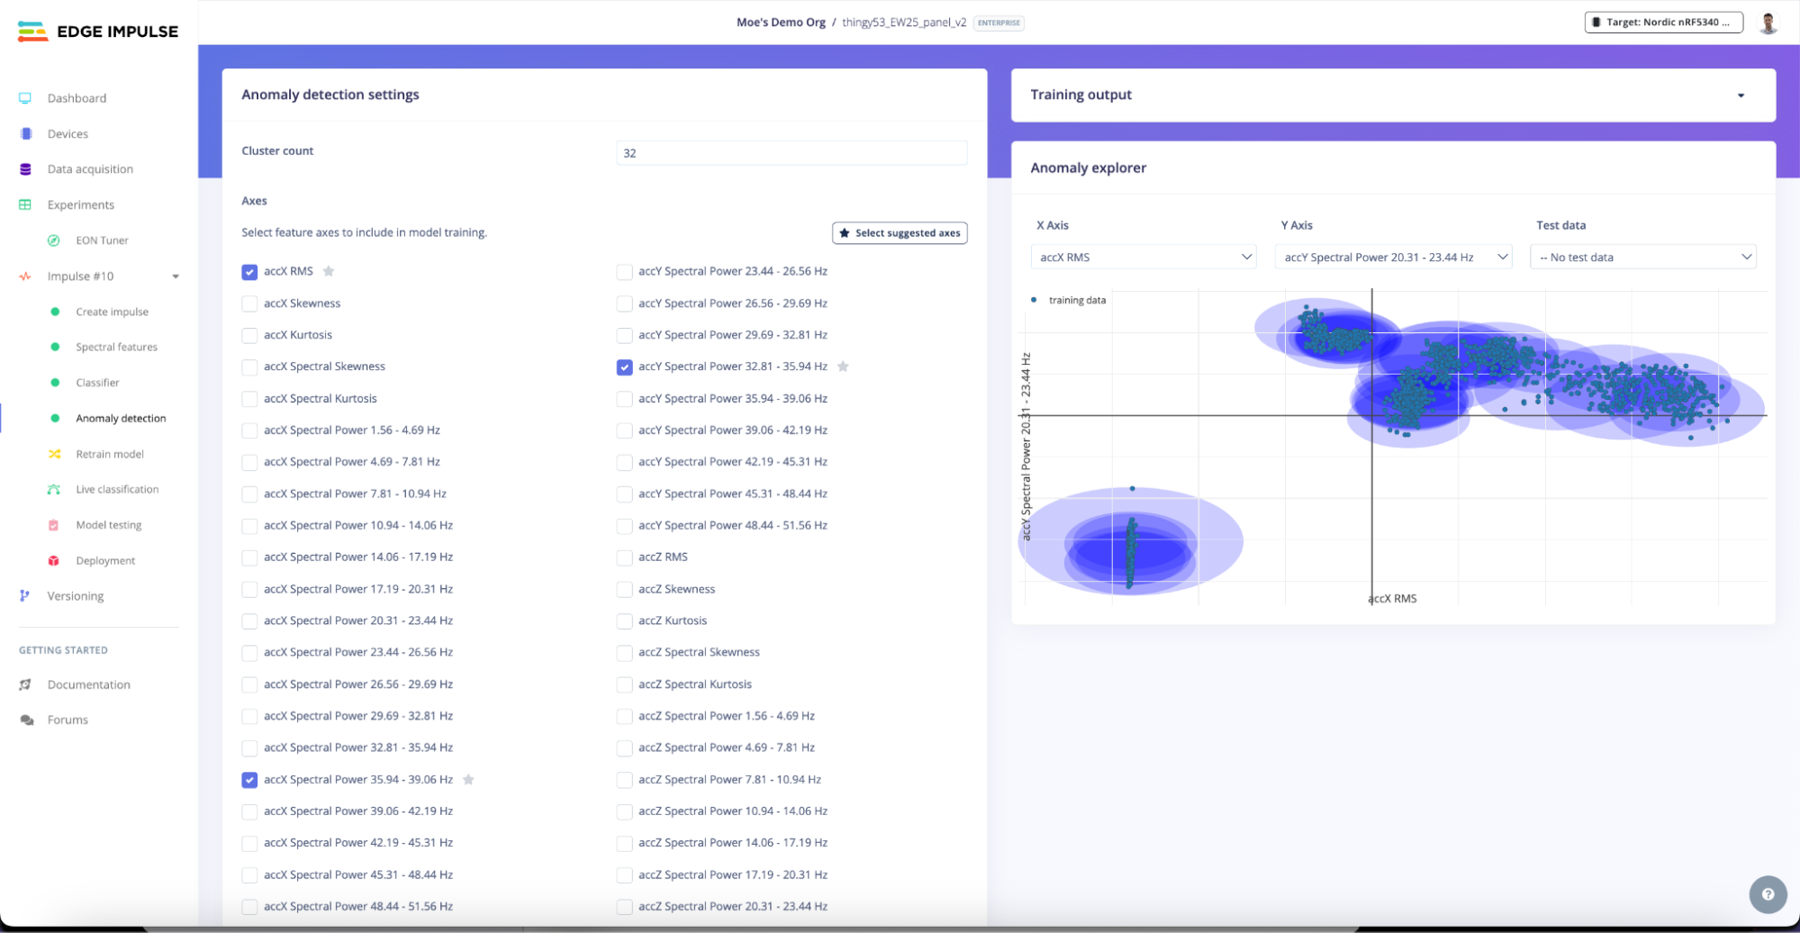Click the Cluster count input field

coord(791,153)
